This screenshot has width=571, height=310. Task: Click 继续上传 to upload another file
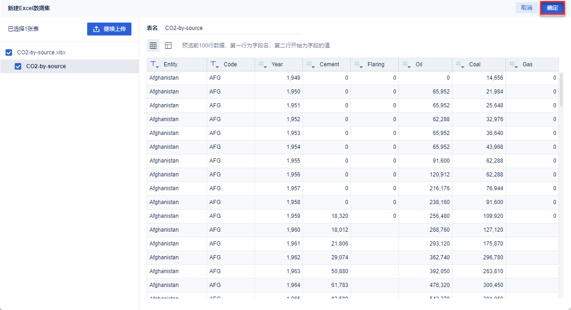[109, 29]
